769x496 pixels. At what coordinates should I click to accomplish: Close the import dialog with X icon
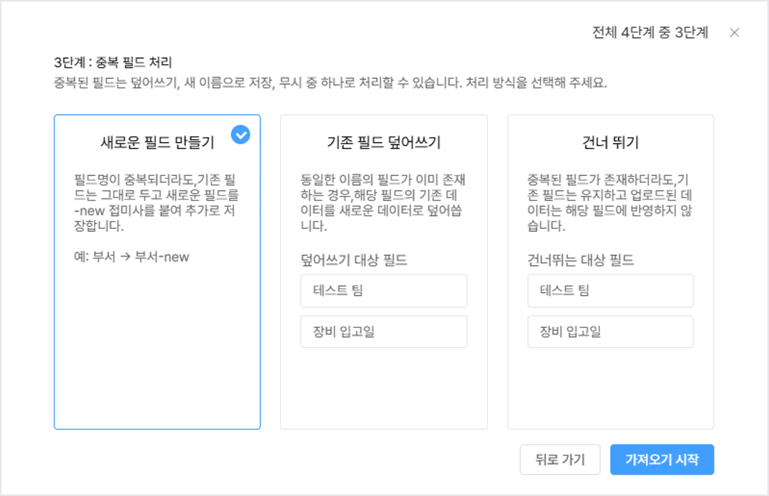pos(734,32)
